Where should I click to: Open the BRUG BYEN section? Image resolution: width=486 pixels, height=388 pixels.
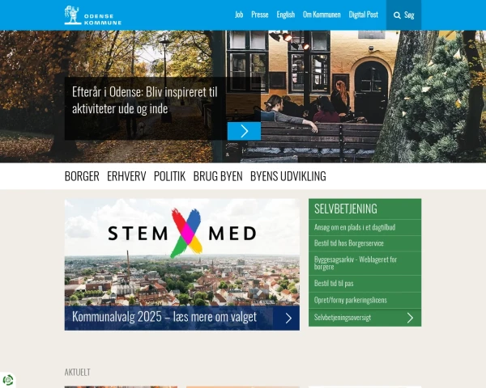coord(218,176)
